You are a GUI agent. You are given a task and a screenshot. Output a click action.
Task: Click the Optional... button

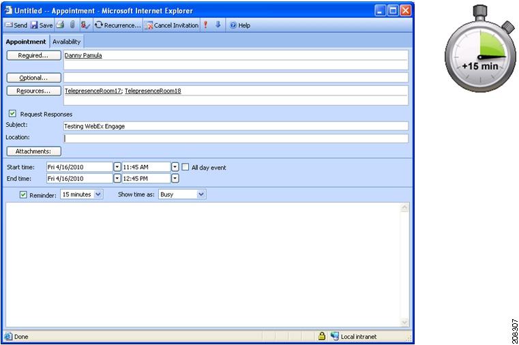click(x=34, y=78)
